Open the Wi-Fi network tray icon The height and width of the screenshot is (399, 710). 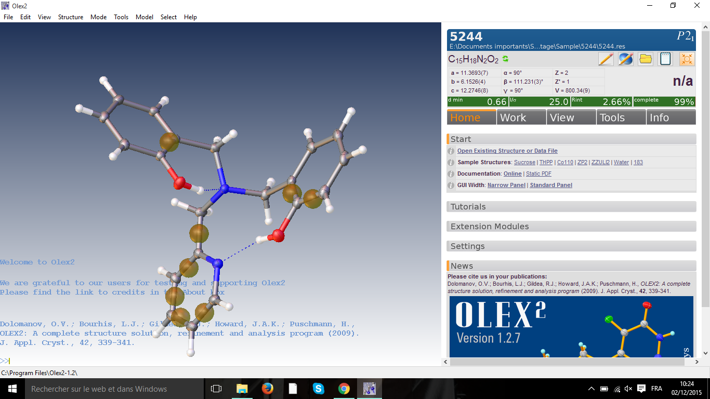click(617, 389)
